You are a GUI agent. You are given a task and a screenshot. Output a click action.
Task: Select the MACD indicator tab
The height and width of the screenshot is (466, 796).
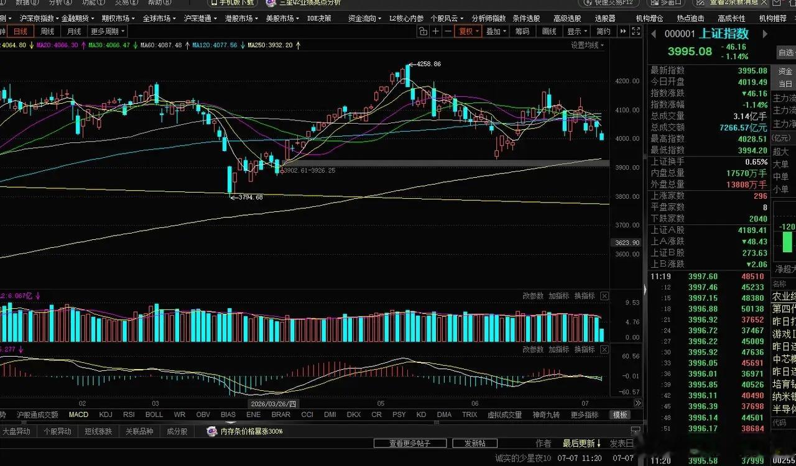point(78,415)
